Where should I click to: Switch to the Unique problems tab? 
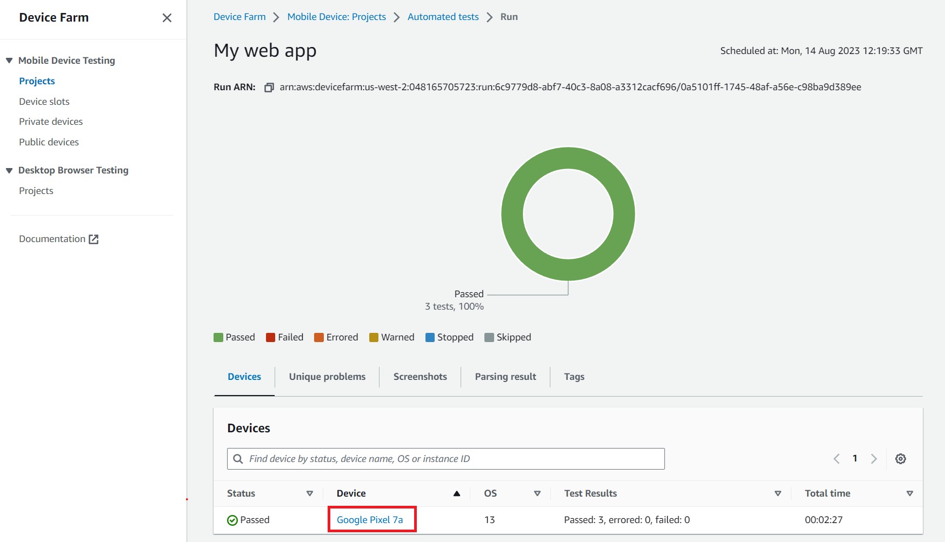327,377
